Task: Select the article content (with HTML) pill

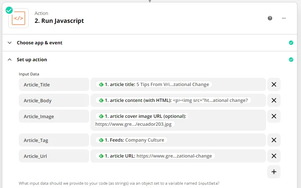Action: point(173,100)
